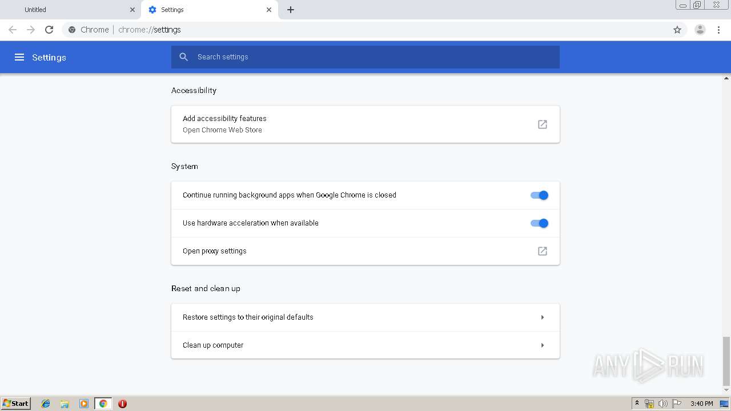Disable hardware acceleration toggle
Image resolution: width=731 pixels, height=411 pixels.
539,223
